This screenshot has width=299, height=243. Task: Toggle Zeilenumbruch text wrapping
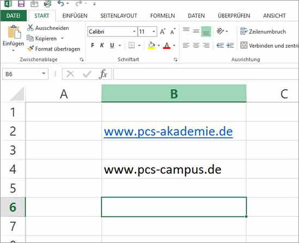click(263, 32)
